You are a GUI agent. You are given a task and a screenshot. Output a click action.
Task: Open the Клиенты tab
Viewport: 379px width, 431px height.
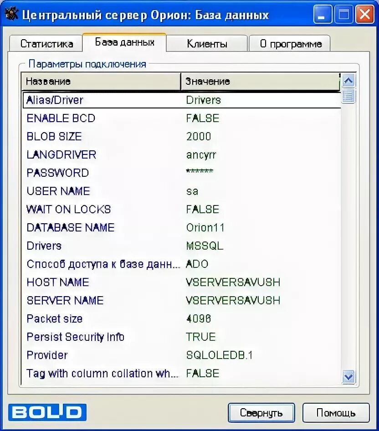click(x=207, y=43)
